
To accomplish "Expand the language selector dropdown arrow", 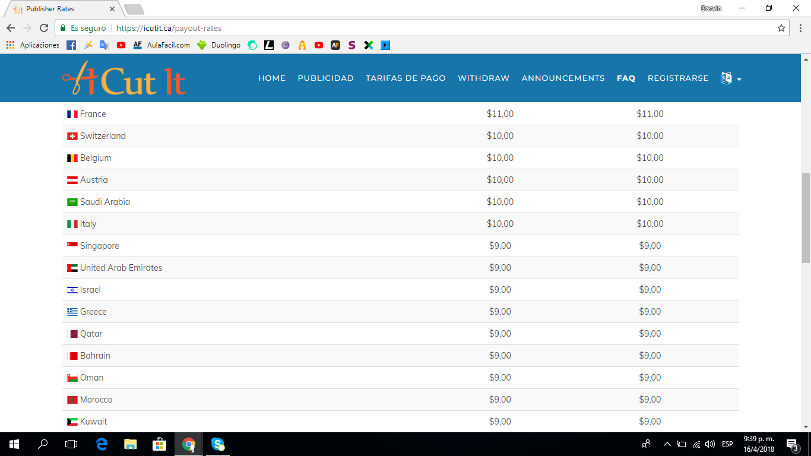I will point(739,79).
